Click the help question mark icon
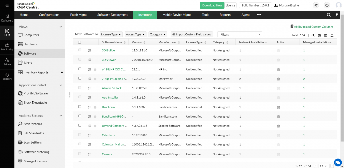 tap(327, 5)
